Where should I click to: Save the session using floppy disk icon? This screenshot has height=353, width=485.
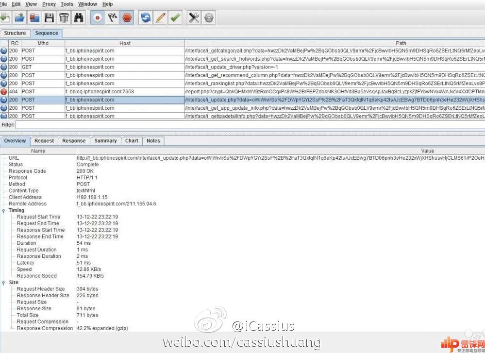[x=49, y=18]
